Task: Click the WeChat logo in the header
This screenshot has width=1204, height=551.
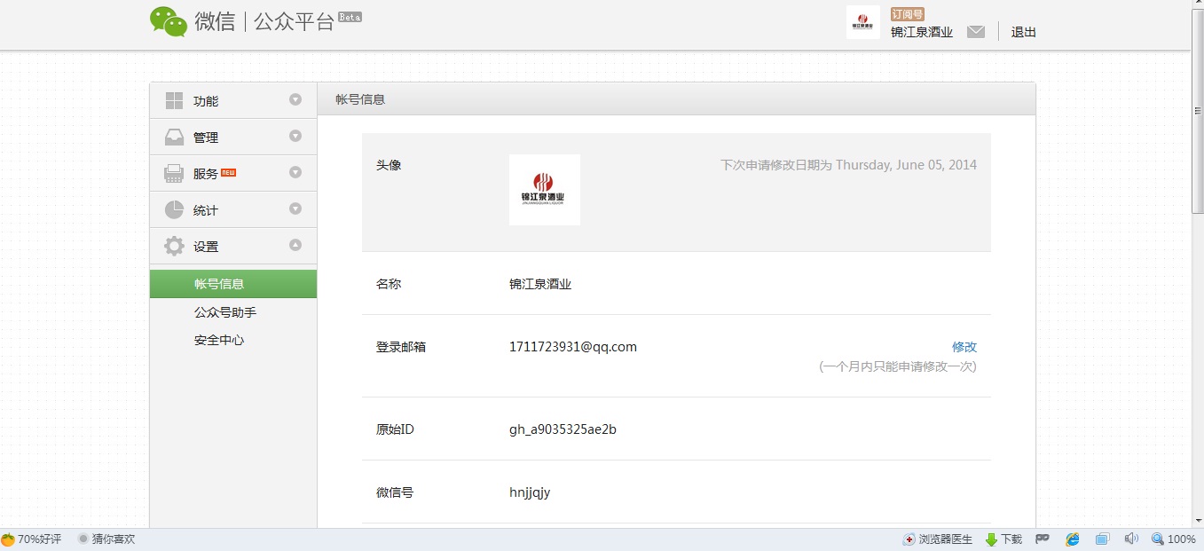Action: [x=169, y=21]
